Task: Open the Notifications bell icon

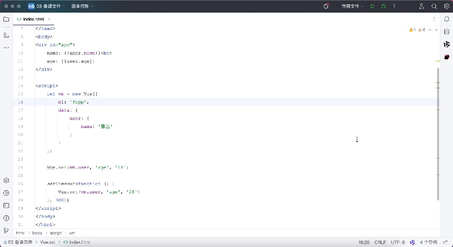Action: tap(447, 19)
